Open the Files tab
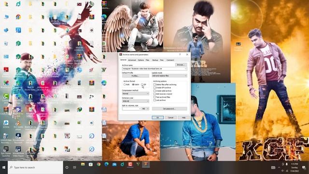The image size is (309, 174). pos(147,60)
